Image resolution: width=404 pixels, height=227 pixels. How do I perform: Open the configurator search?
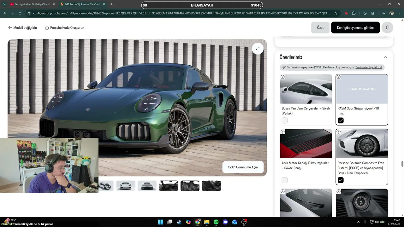pyautogui.click(x=387, y=28)
